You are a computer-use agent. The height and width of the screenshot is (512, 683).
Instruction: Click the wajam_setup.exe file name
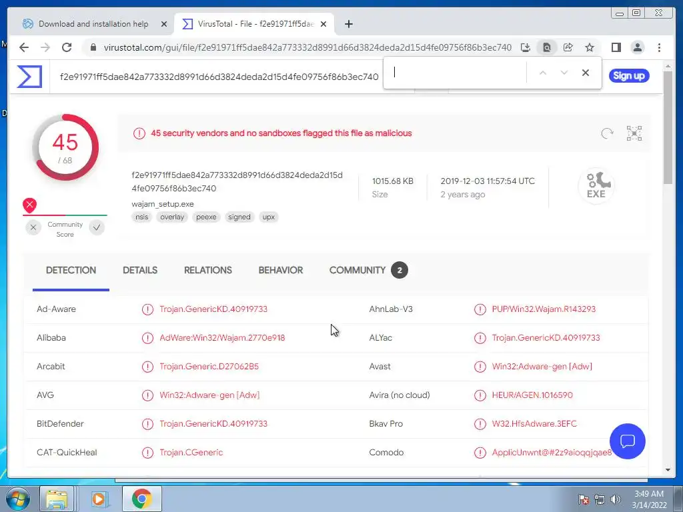[x=163, y=204]
